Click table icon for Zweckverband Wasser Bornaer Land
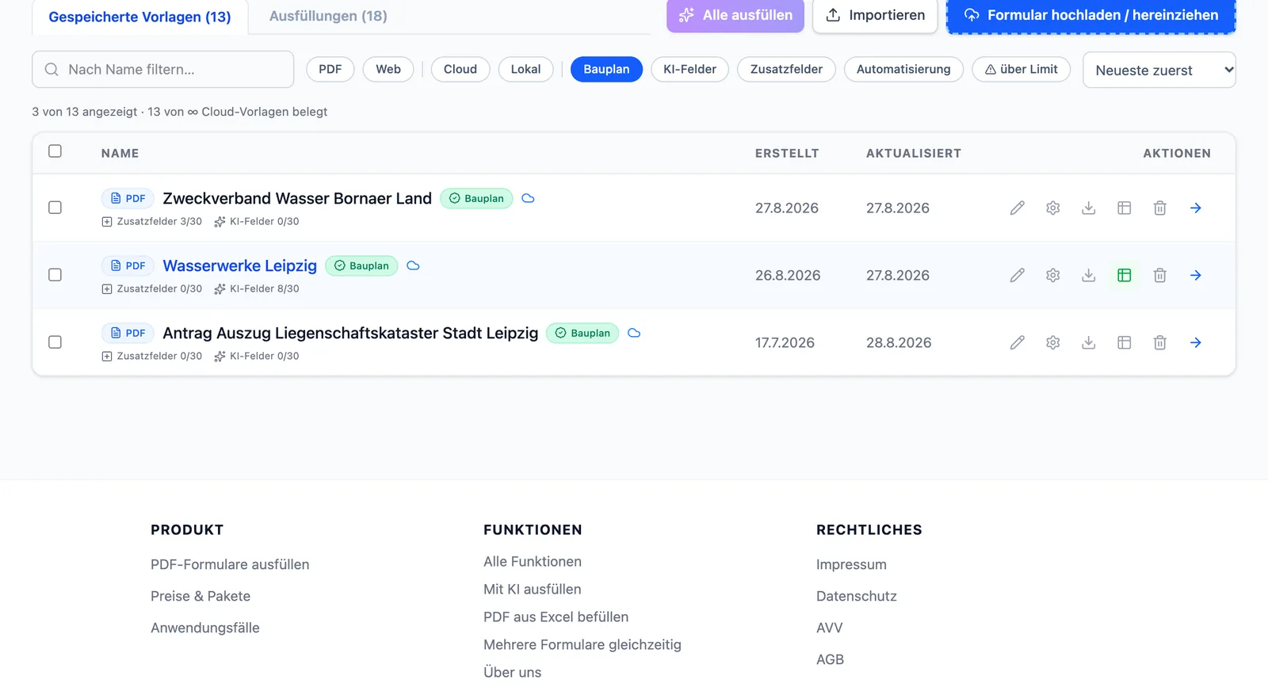The width and height of the screenshot is (1268, 691). tap(1124, 208)
